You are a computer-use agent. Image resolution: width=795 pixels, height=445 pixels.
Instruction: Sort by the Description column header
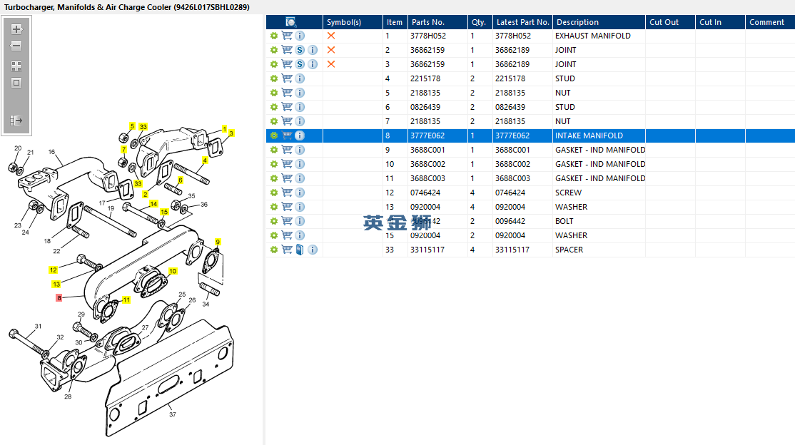[x=599, y=22]
